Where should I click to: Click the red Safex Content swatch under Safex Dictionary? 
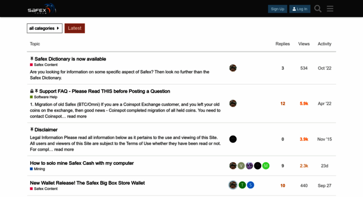pos(31,65)
